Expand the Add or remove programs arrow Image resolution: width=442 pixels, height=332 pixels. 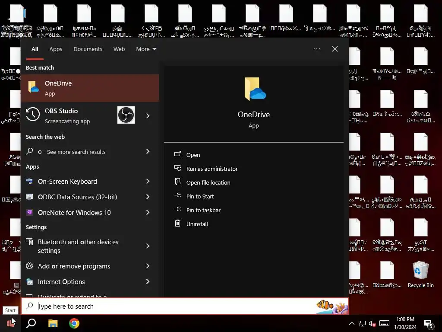(x=148, y=266)
